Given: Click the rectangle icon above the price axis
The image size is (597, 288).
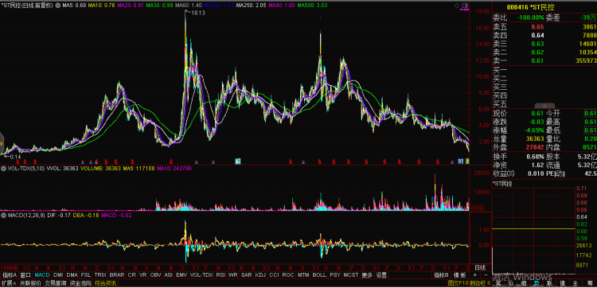Looking at the screenshot, I should pos(464,6).
